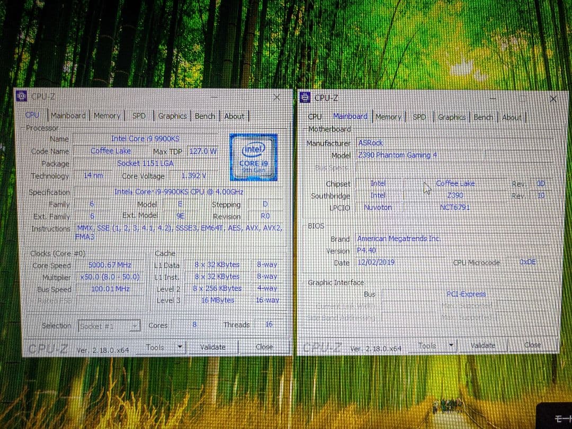Select the SPD tab in the right window
Viewport: 572px width, 429px height.
pos(419,117)
